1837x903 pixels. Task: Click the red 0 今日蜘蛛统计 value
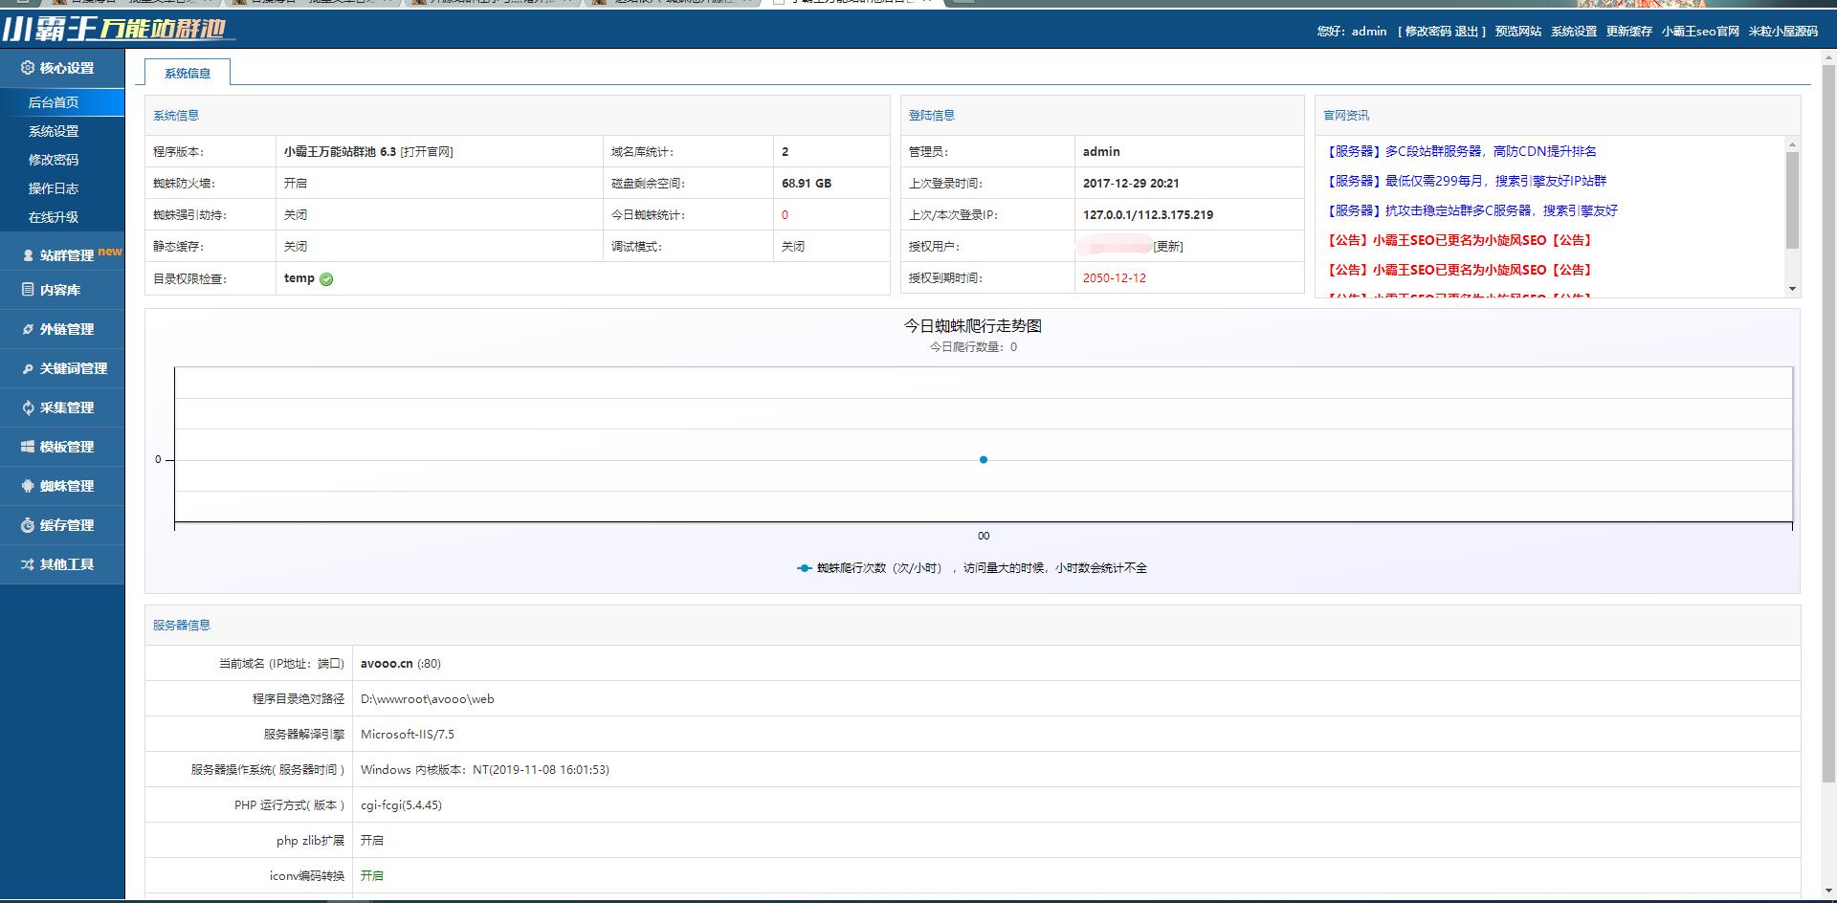click(785, 215)
